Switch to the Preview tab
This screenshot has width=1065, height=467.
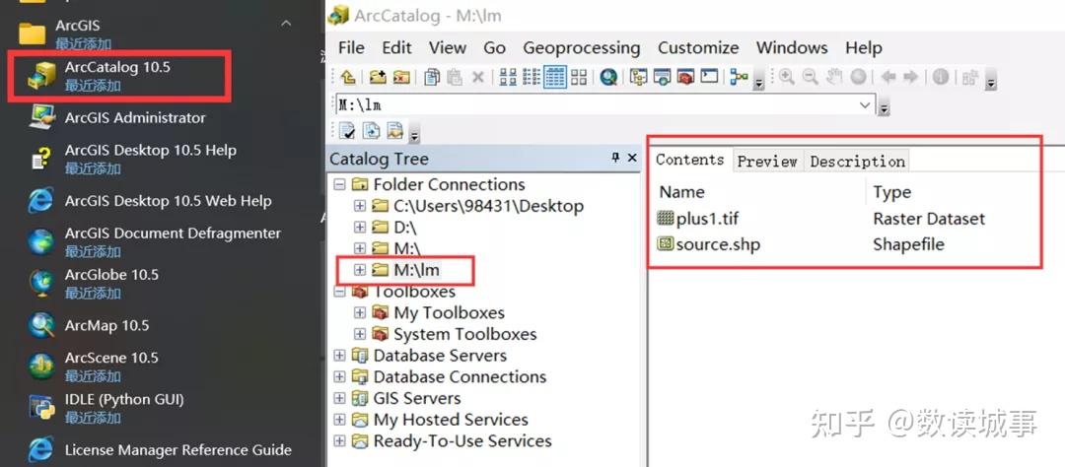click(x=766, y=161)
